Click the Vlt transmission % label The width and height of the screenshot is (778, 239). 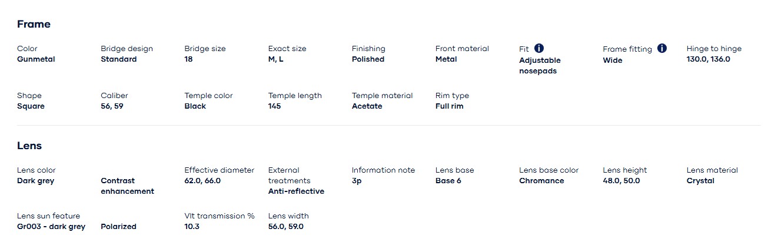tap(220, 216)
